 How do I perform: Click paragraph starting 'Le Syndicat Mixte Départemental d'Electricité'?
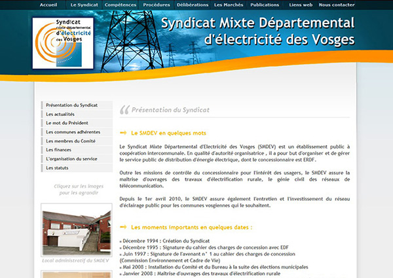point(234,153)
